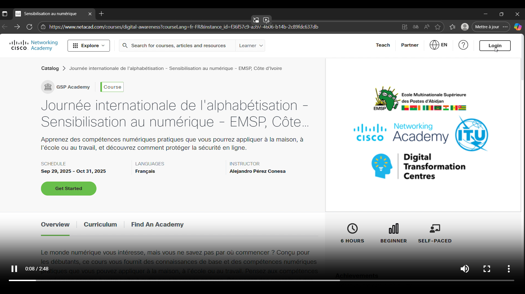Refresh the browser page
Viewport: 525px width, 294px height.
pyautogui.click(x=29, y=27)
